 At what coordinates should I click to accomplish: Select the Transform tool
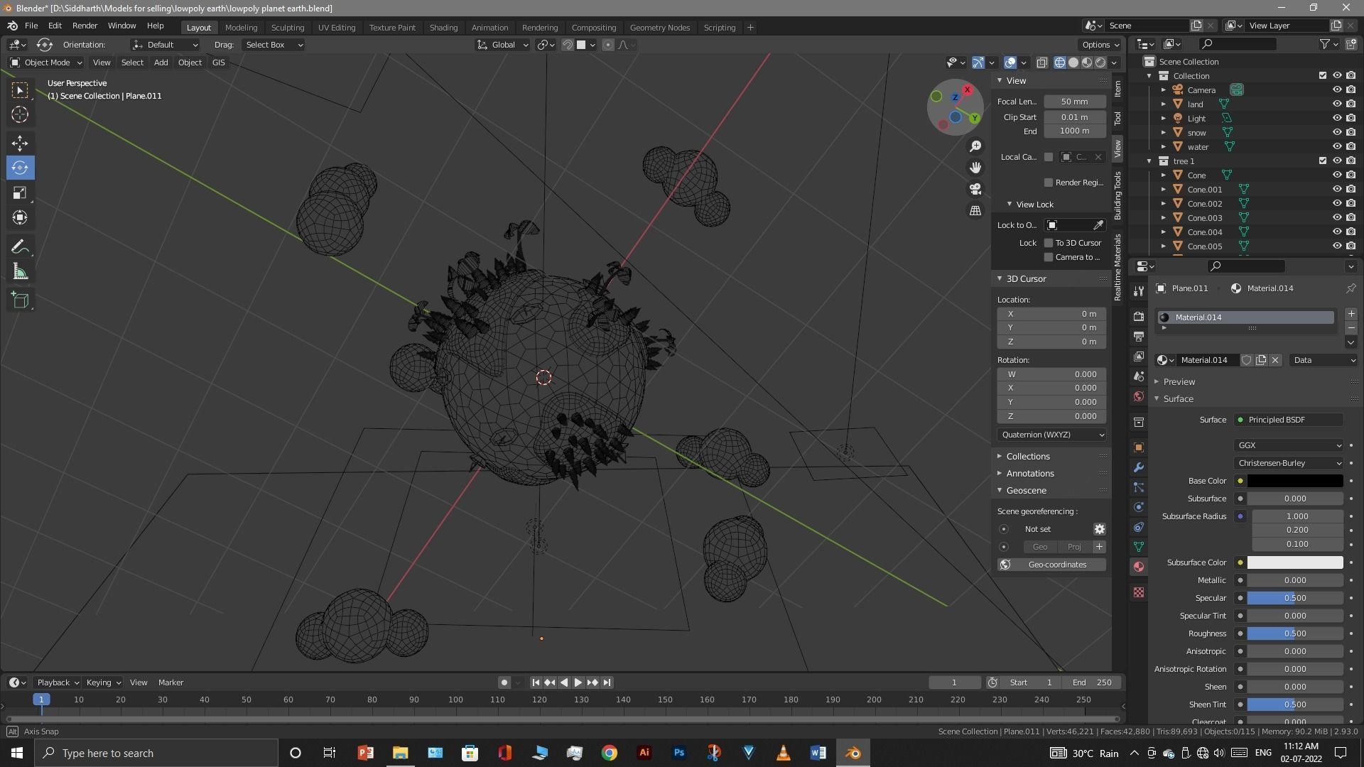click(x=20, y=217)
